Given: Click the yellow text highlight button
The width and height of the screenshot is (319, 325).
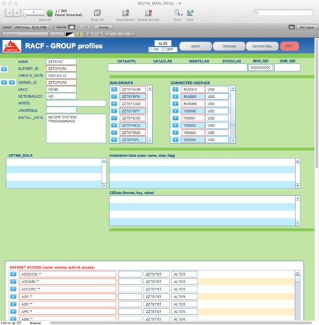Looking at the screenshot, I should [x=79, y=35].
